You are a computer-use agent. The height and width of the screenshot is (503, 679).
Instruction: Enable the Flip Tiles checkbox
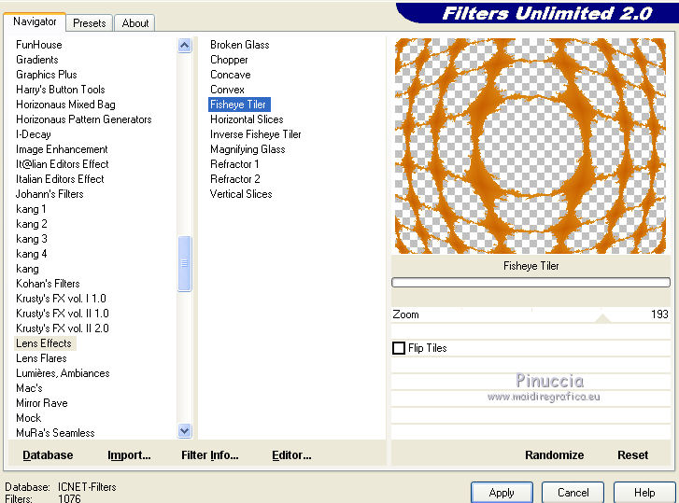[399, 348]
